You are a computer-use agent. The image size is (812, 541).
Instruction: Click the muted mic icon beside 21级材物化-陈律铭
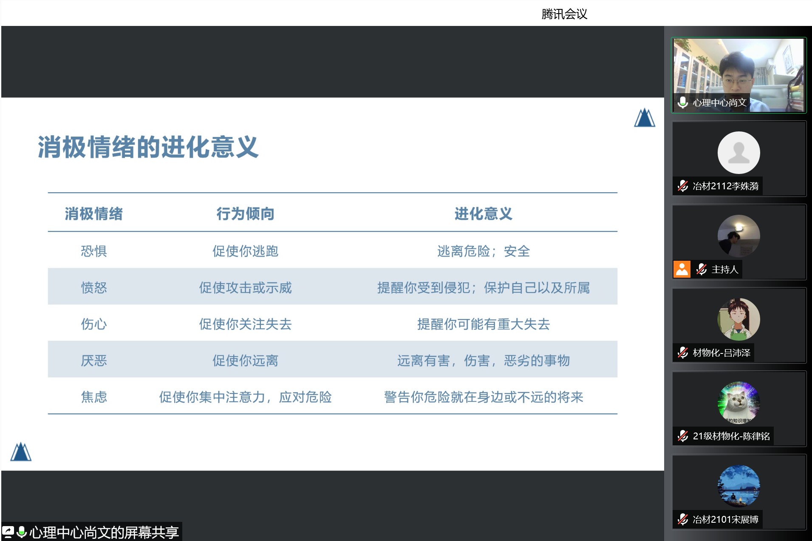tap(682, 436)
